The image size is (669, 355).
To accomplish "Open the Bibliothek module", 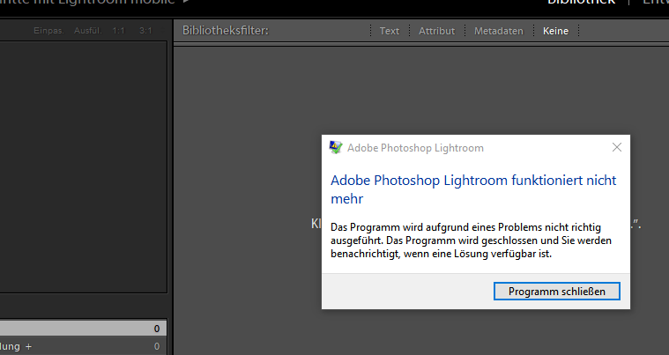I will [x=581, y=2].
